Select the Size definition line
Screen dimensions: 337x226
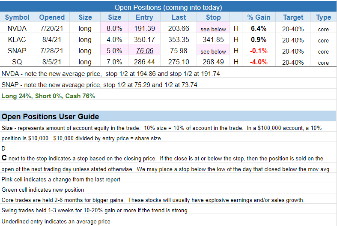coord(161,128)
